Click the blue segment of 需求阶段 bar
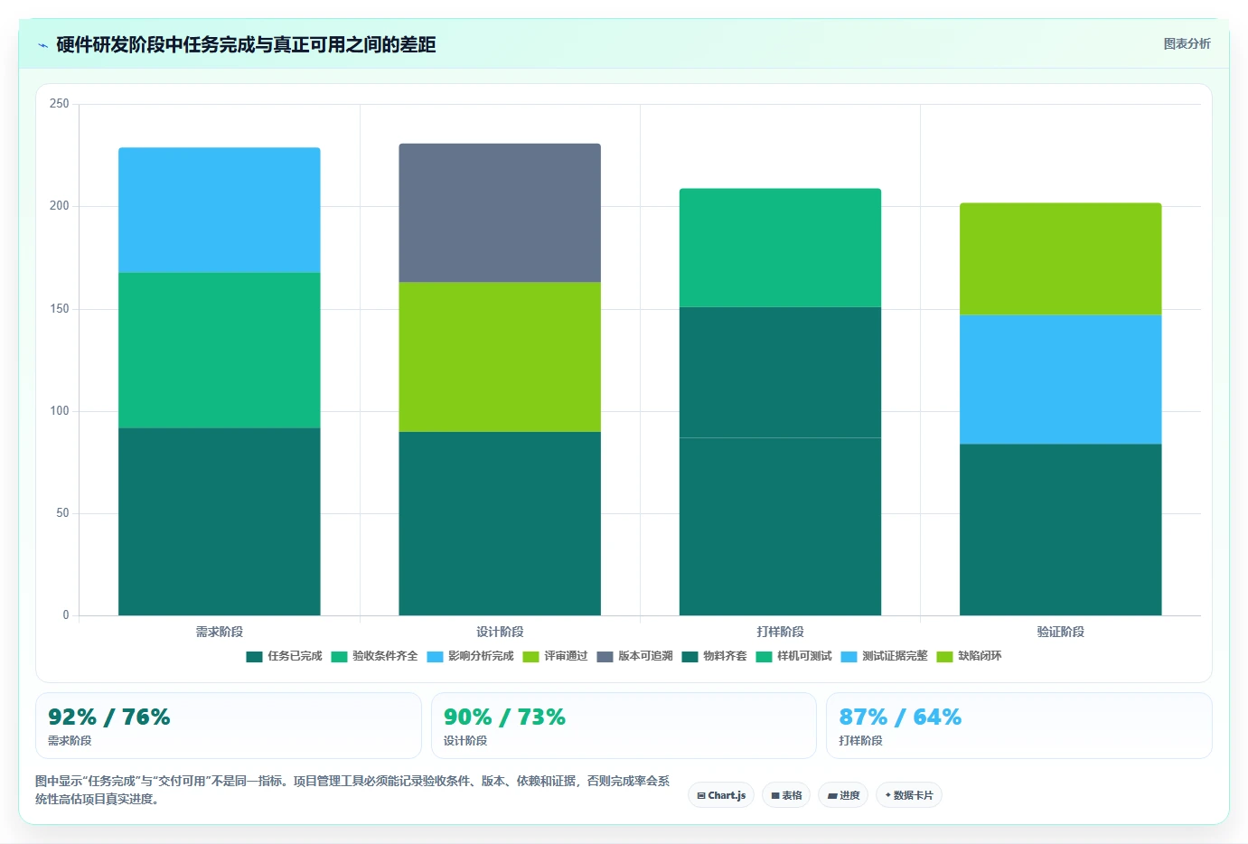The image size is (1248, 844). pyautogui.click(x=220, y=211)
